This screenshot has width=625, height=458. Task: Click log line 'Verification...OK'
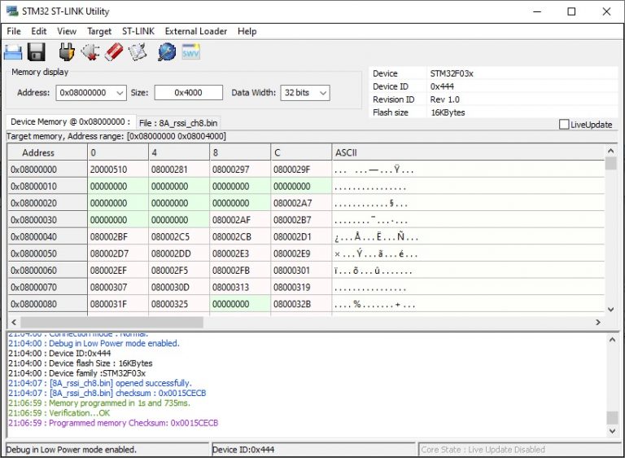coord(59,413)
